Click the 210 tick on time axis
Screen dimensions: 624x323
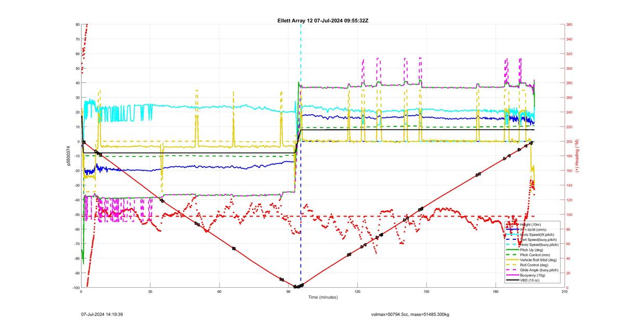pos(565,292)
